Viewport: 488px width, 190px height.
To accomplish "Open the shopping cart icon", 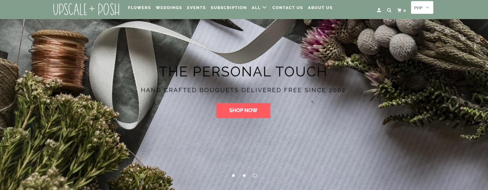I will (x=399, y=10).
